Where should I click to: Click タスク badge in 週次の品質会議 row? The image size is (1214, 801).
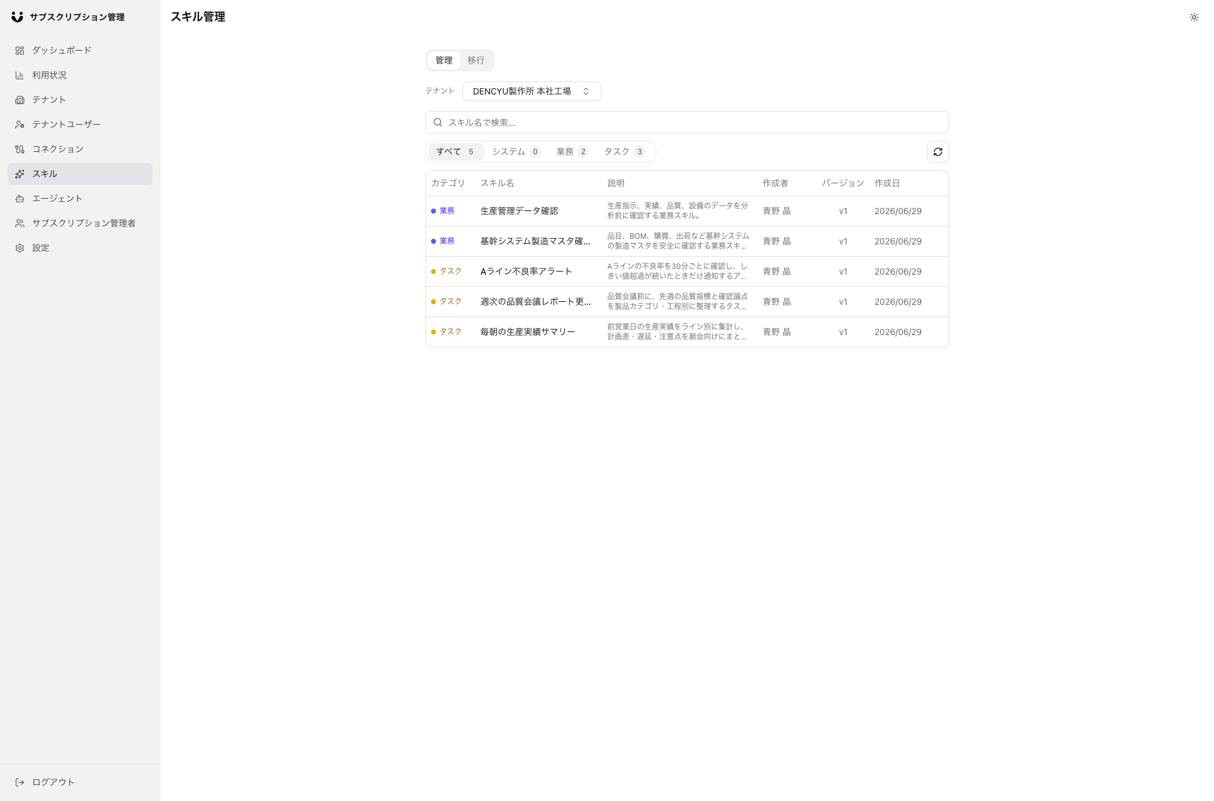446,302
